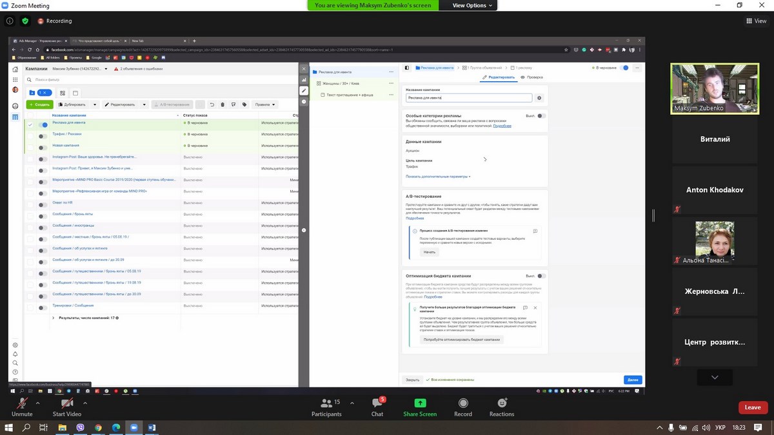Click the green encryption shield icon
The width and height of the screenshot is (774, 435).
click(x=25, y=21)
